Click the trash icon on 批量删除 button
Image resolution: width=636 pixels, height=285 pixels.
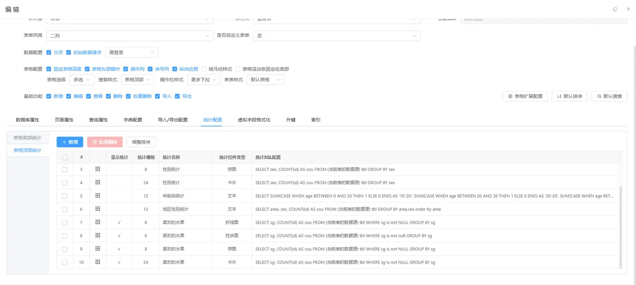(95, 142)
